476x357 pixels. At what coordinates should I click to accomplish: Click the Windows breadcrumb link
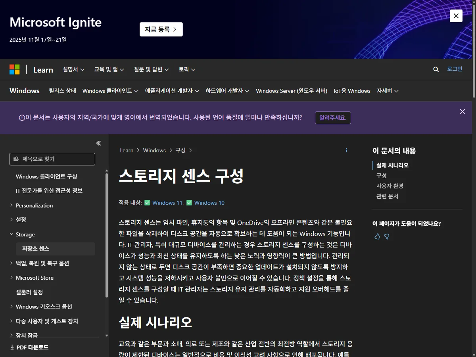(154, 150)
